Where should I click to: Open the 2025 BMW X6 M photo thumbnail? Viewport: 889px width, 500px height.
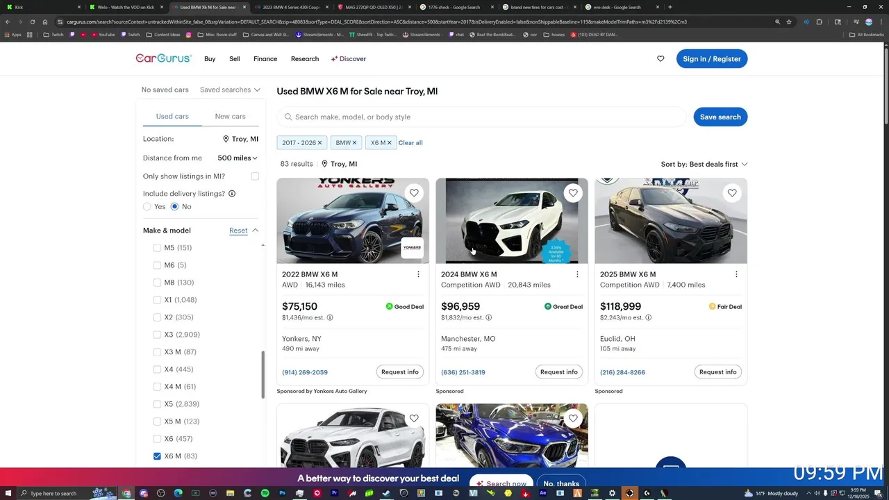click(671, 221)
